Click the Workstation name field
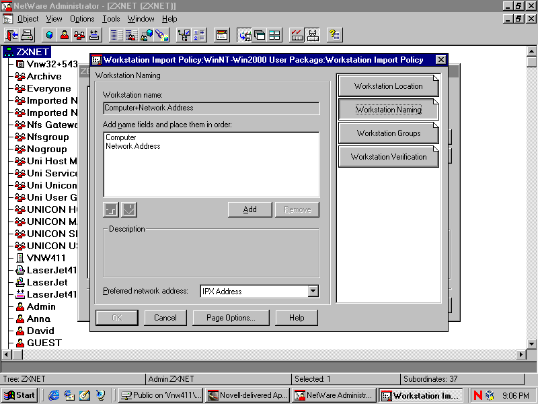Image resolution: width=538 pixels, height=404 pixels. click(211, 108)
